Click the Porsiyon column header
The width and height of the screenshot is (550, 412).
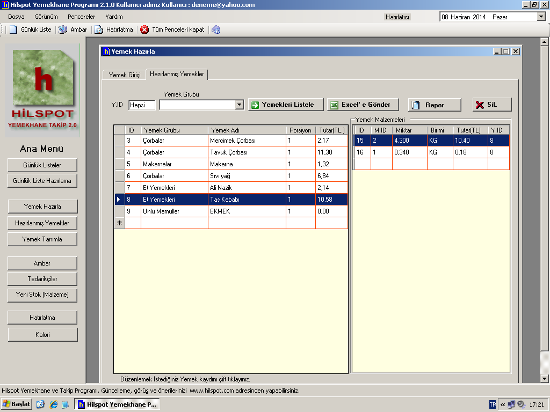coord(301,130)
